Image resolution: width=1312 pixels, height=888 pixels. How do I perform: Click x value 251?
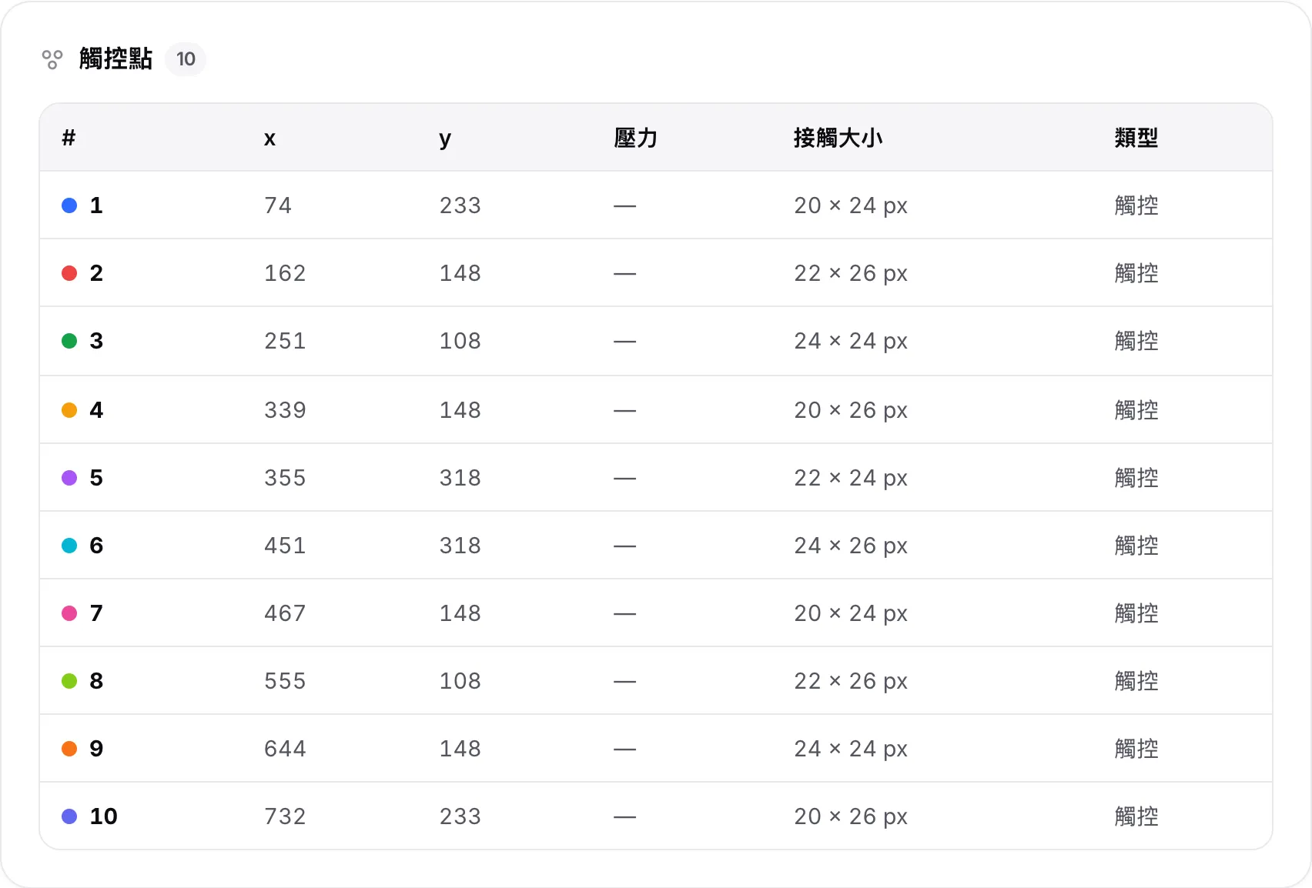(285, 341)
